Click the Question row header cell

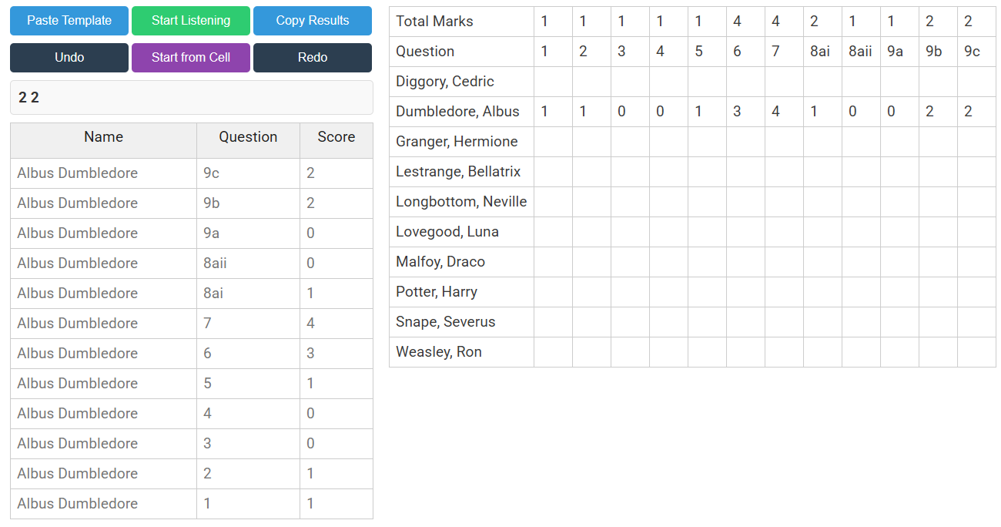[x=422, y=51]
